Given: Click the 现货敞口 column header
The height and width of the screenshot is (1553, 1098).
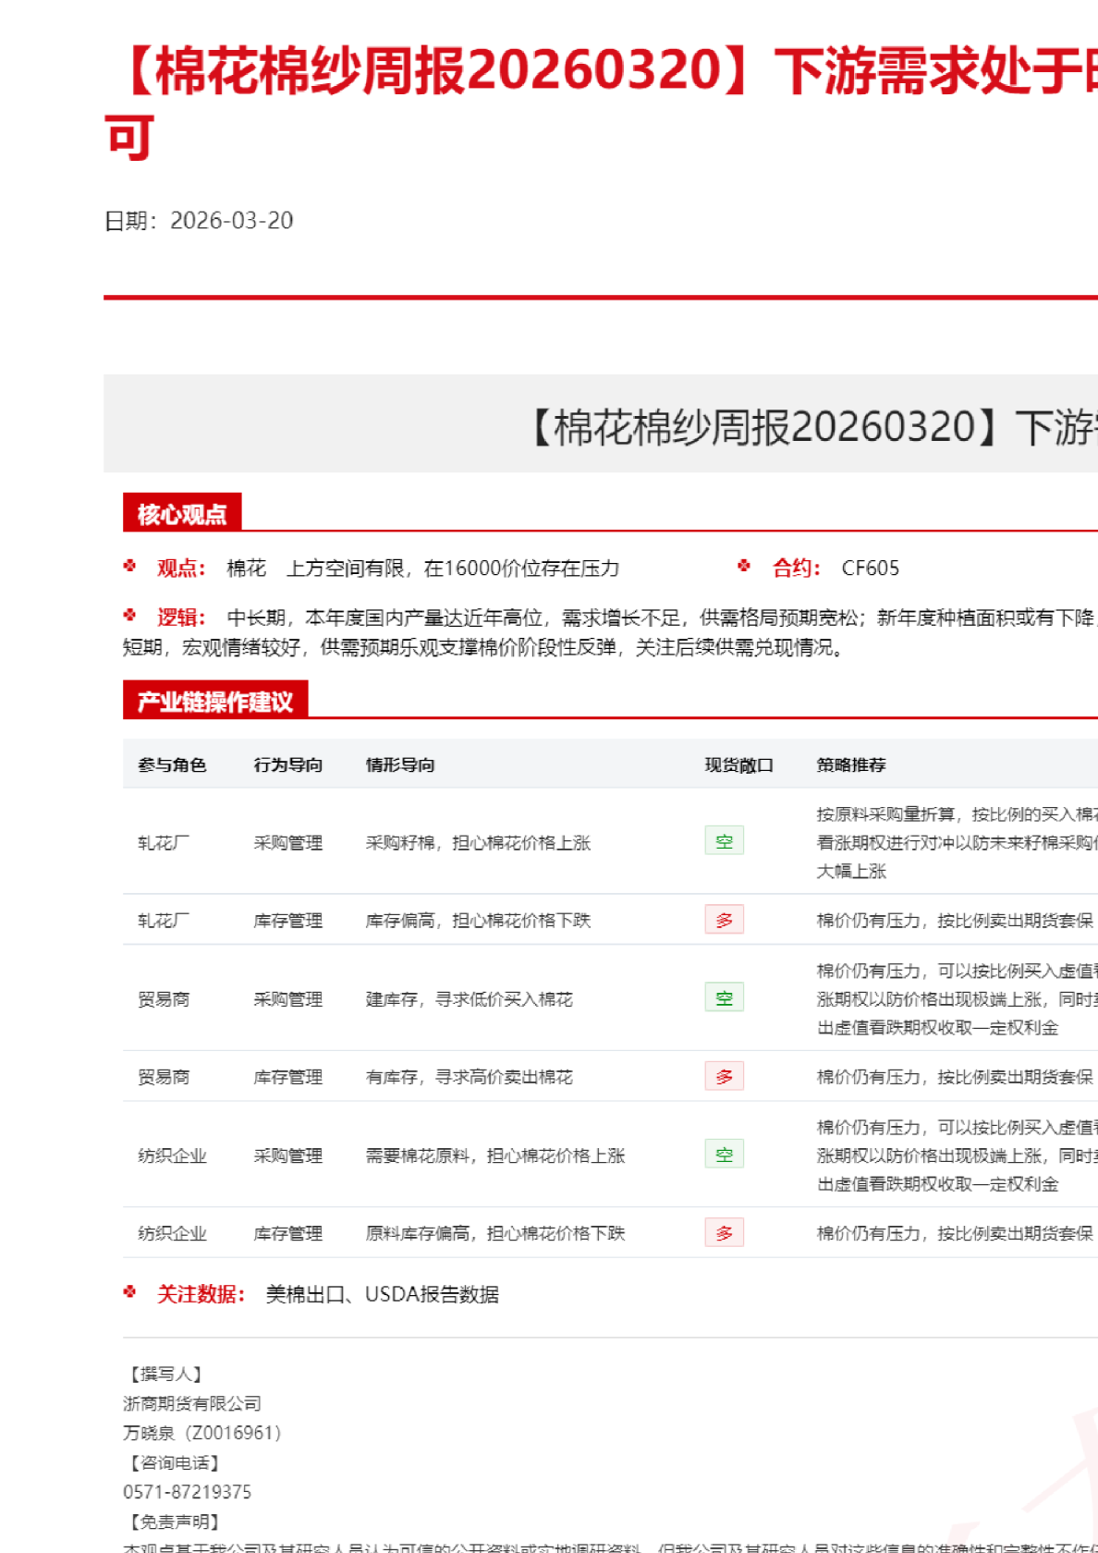Looking at the screenshot, I should [739, 765].
